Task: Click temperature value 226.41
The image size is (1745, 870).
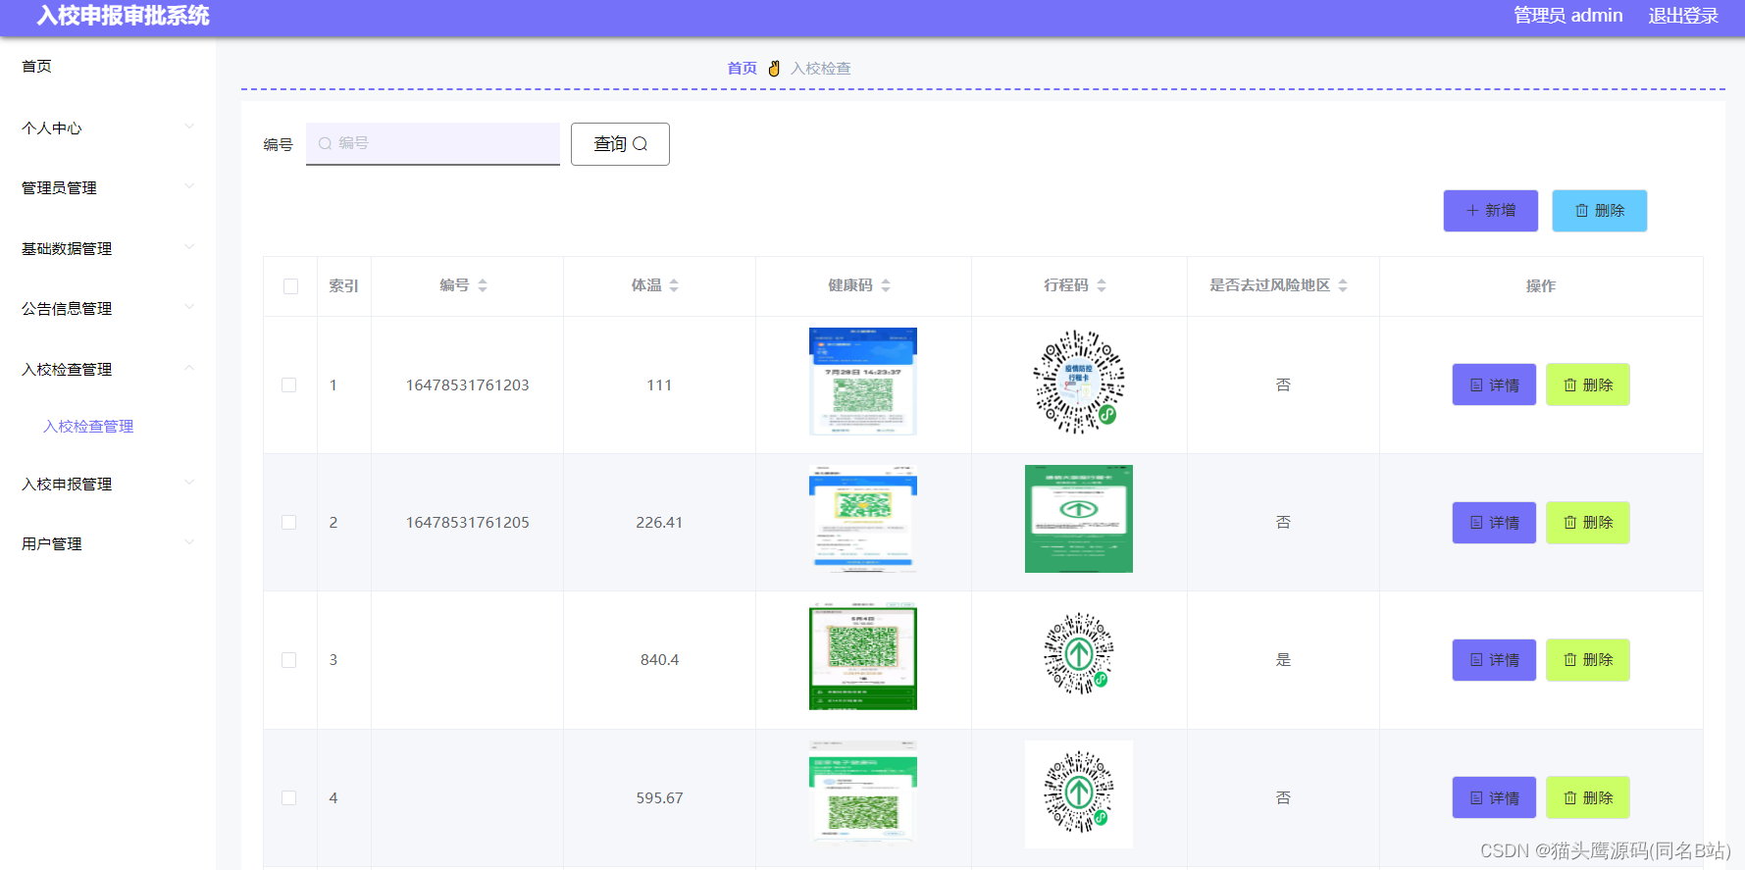Action: tap(659, 522)
